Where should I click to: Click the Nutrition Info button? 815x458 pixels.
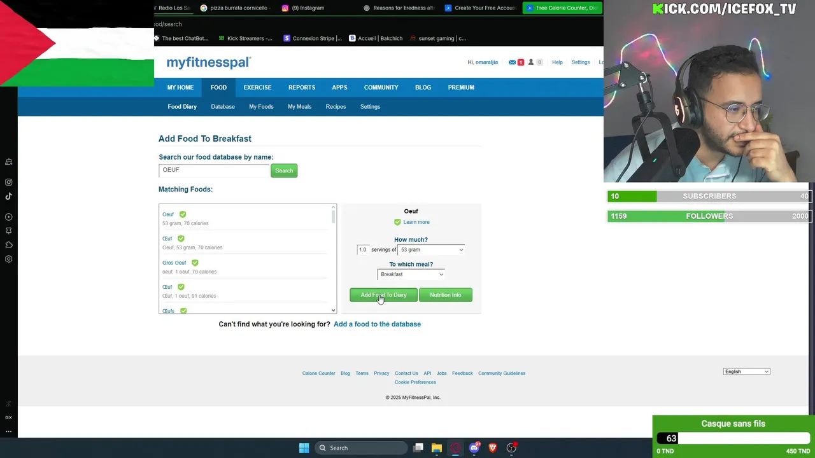click(445, 295)
